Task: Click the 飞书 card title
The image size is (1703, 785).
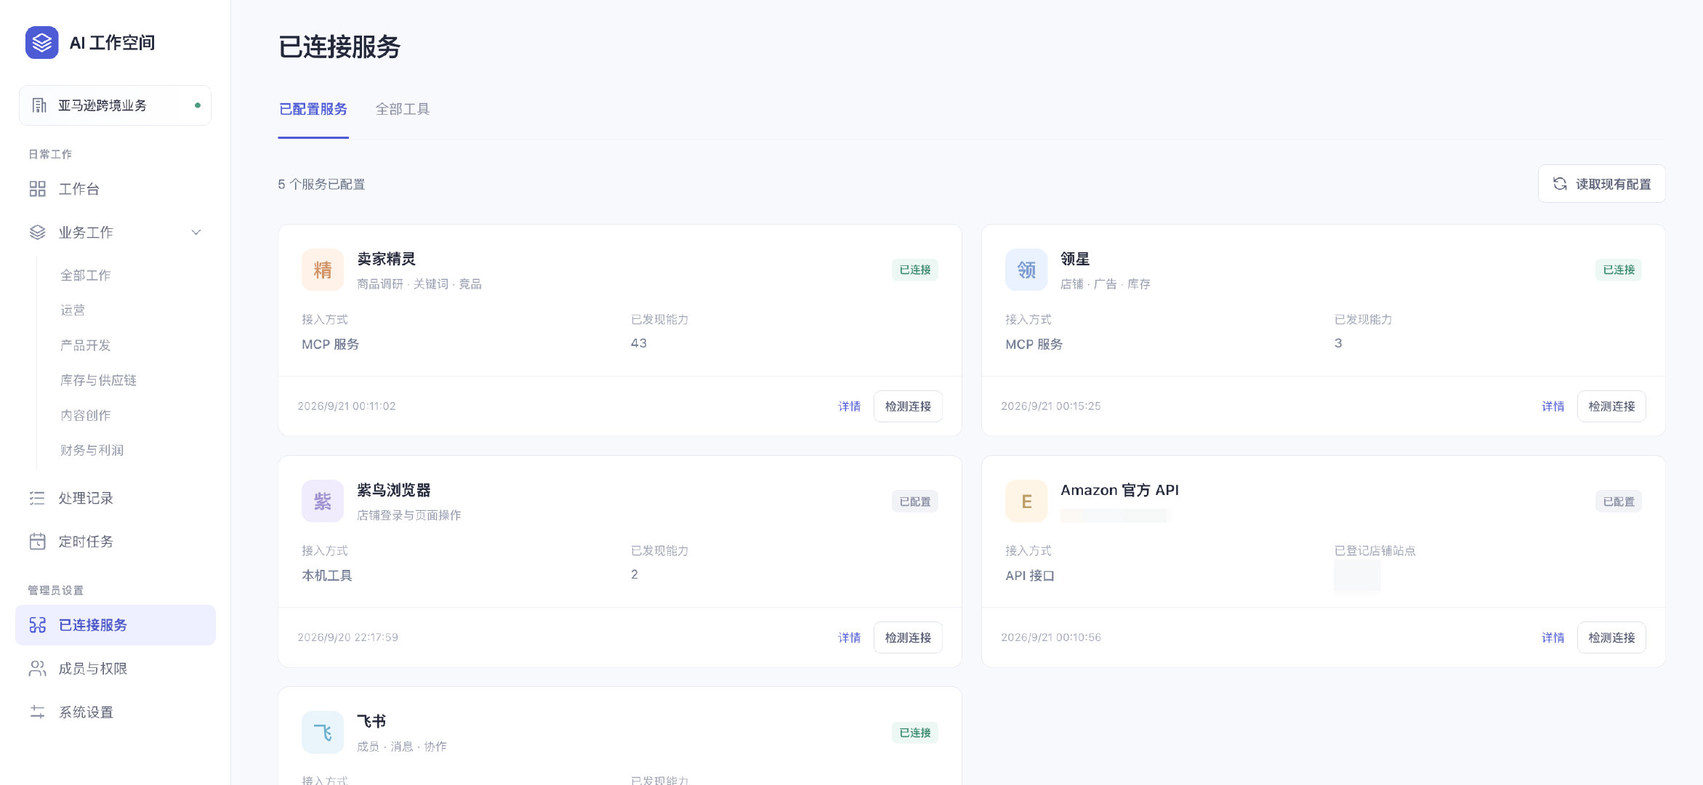Action: [371, 721]
